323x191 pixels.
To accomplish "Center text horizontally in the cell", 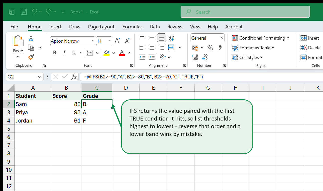I will [x=152, y=47].
